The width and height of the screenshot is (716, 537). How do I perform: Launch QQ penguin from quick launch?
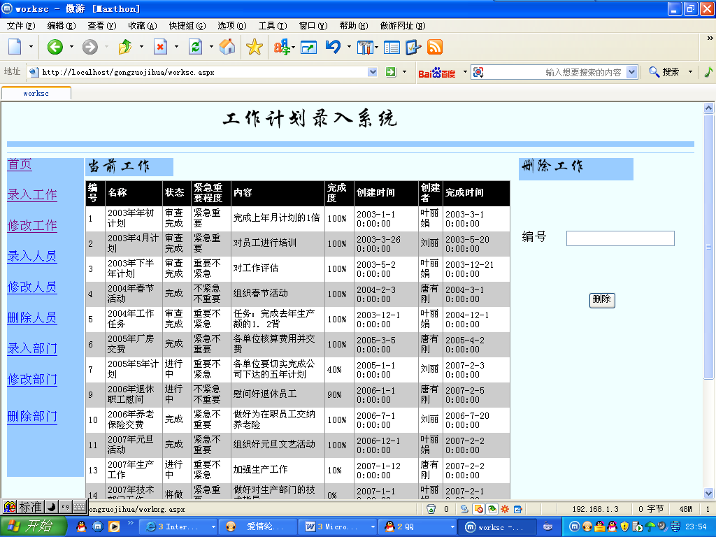point(81,527)
